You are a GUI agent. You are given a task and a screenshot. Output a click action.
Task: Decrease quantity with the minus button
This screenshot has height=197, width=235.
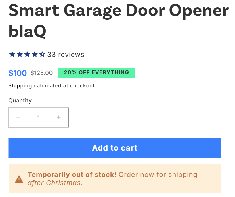click(18, 117)
